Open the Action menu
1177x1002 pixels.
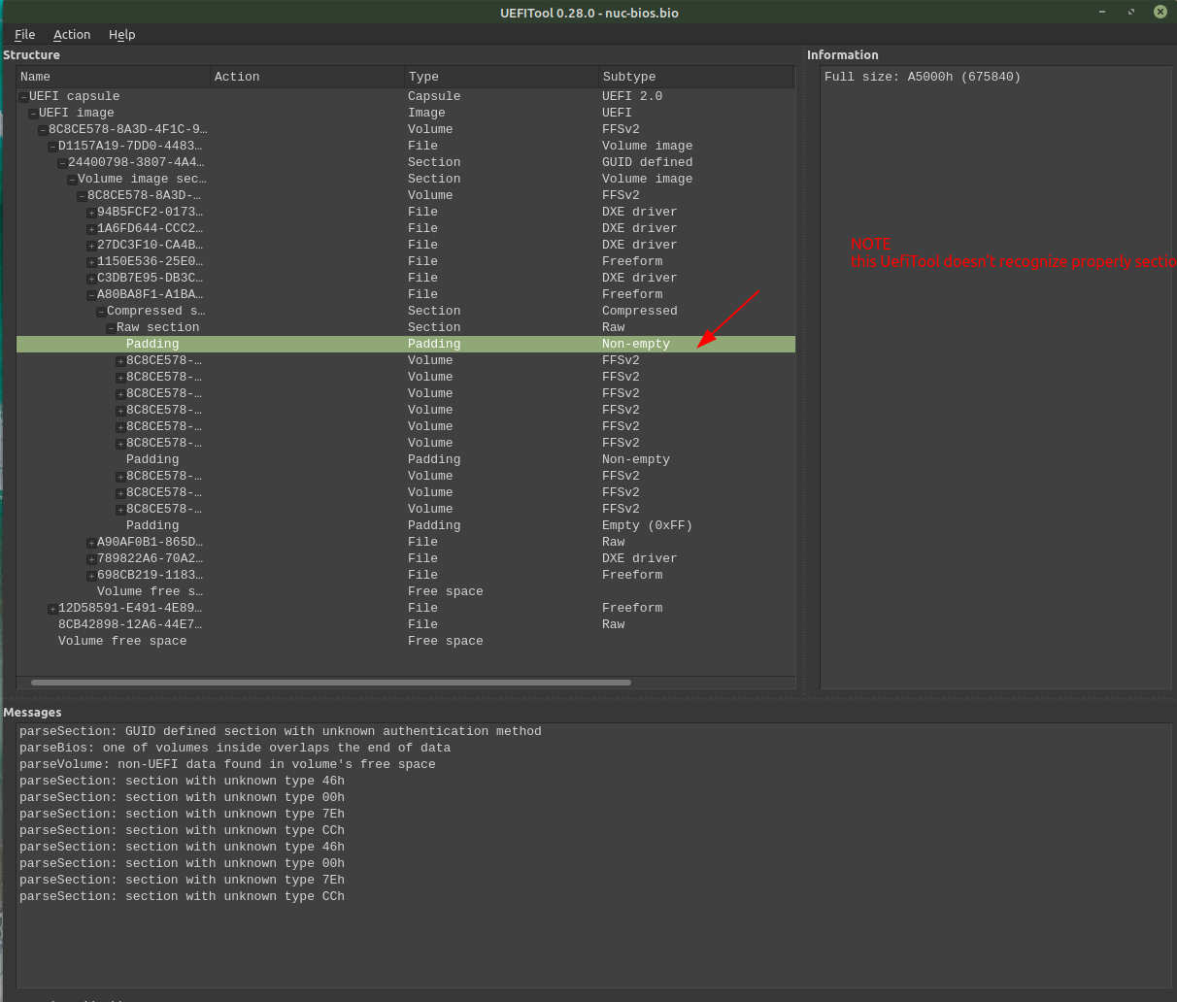pos(72,34)
